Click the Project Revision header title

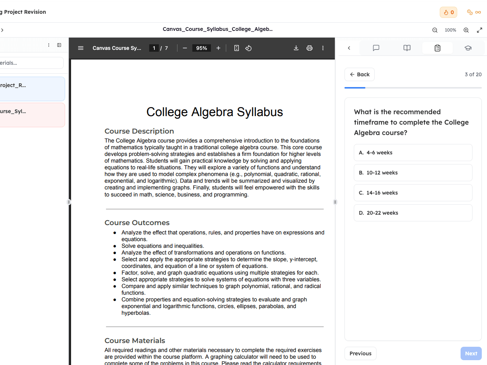pos(23,12)
